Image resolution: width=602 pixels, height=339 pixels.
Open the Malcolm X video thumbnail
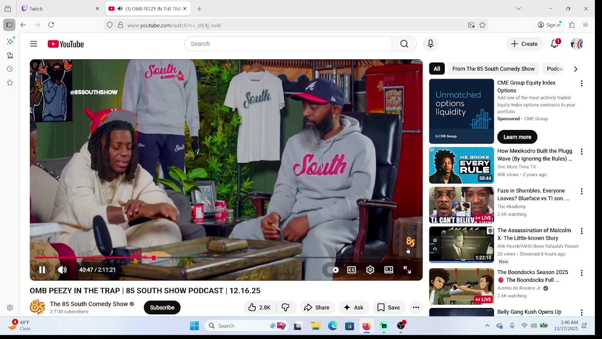pyautogui.click(x=461, y=245)
